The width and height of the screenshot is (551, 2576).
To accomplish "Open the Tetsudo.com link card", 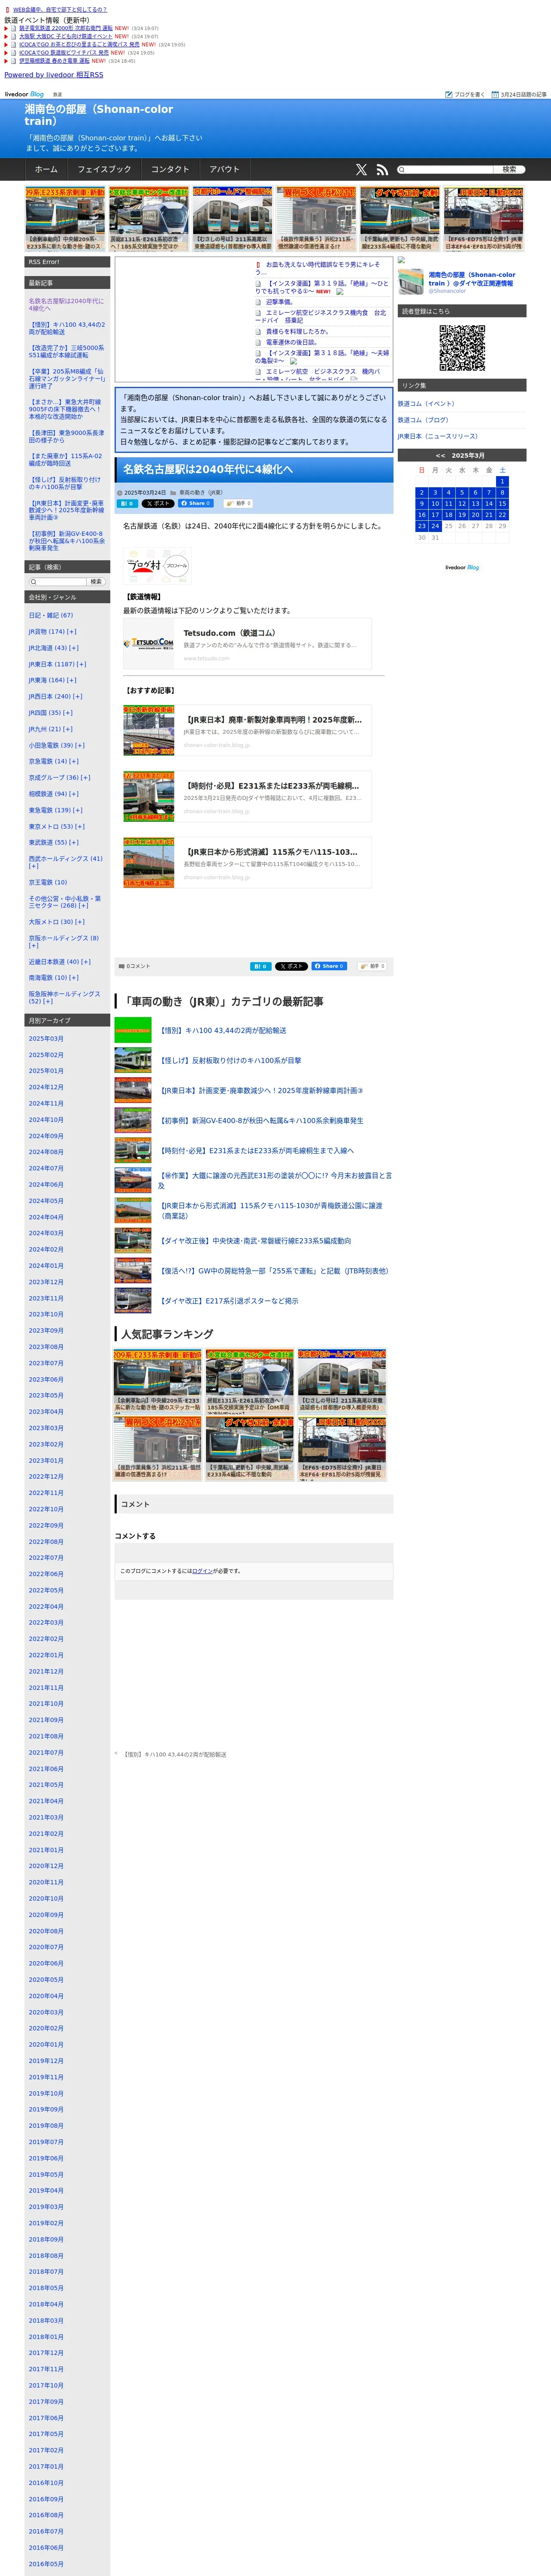I will point(247,644).
